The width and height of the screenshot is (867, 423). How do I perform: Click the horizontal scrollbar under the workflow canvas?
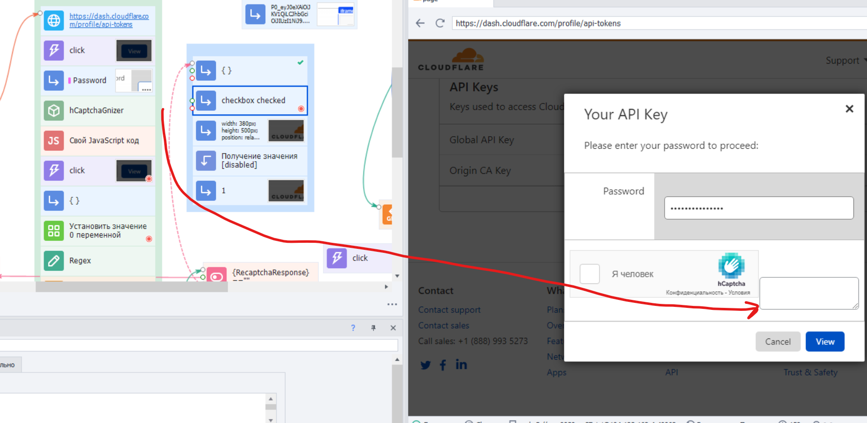click(x=132, y=287)
